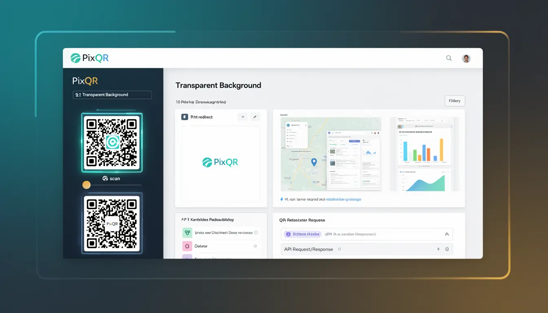Viewport: 548px width, 313px height.
Task: Open the user profile avatar
Action: click(466, 58)
